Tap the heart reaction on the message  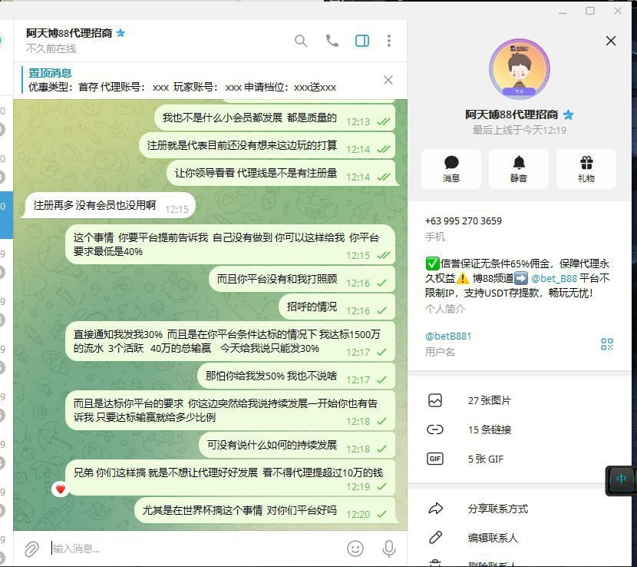[x=61, y=488]
